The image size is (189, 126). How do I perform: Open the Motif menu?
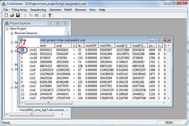tap(68, 10)
